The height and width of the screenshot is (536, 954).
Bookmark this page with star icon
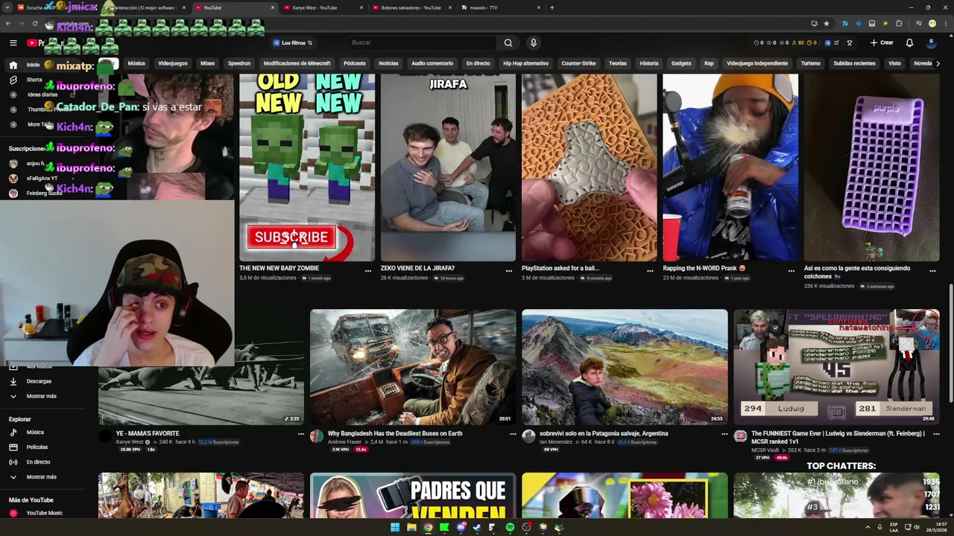click(827, 24)
